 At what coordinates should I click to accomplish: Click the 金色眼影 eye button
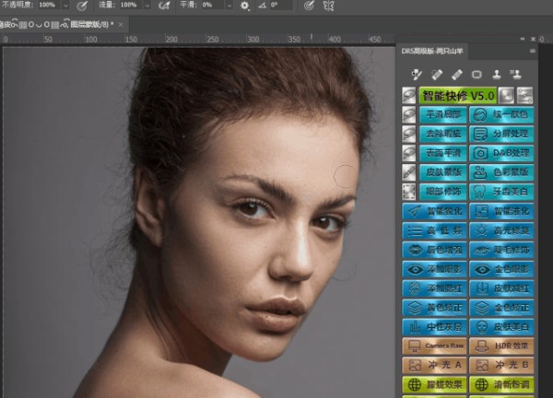click(x=501, y=269)
